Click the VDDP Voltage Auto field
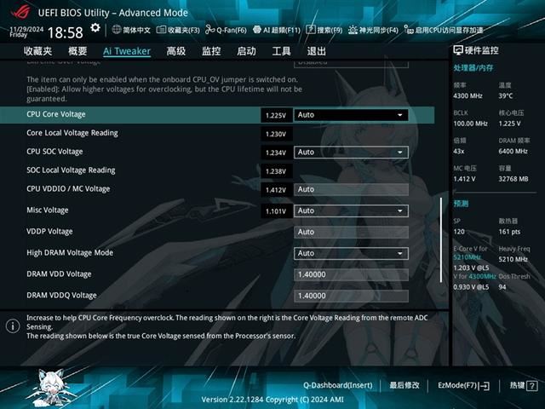 coord(351,232)
